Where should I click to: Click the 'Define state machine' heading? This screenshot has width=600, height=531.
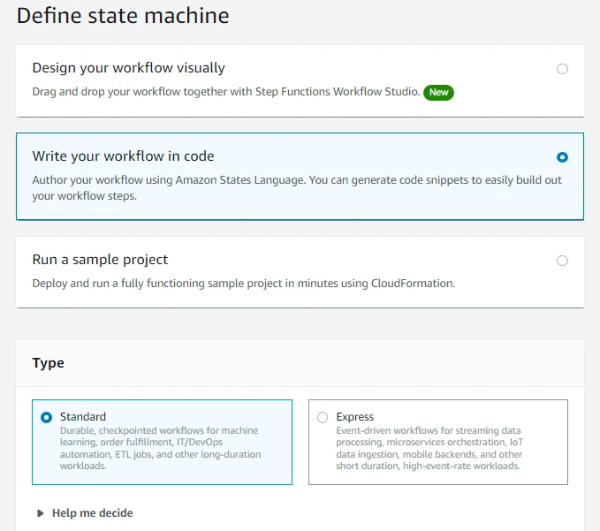(x=123, y=16)
